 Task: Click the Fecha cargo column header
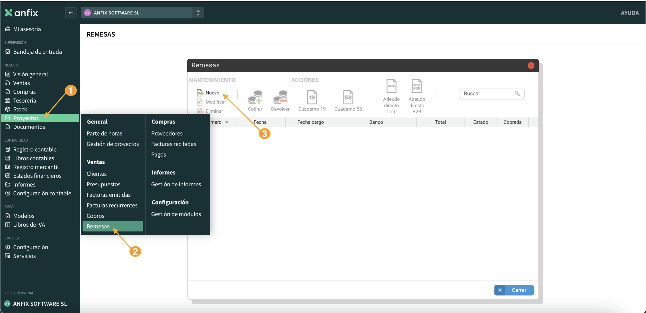click(310, 122)
